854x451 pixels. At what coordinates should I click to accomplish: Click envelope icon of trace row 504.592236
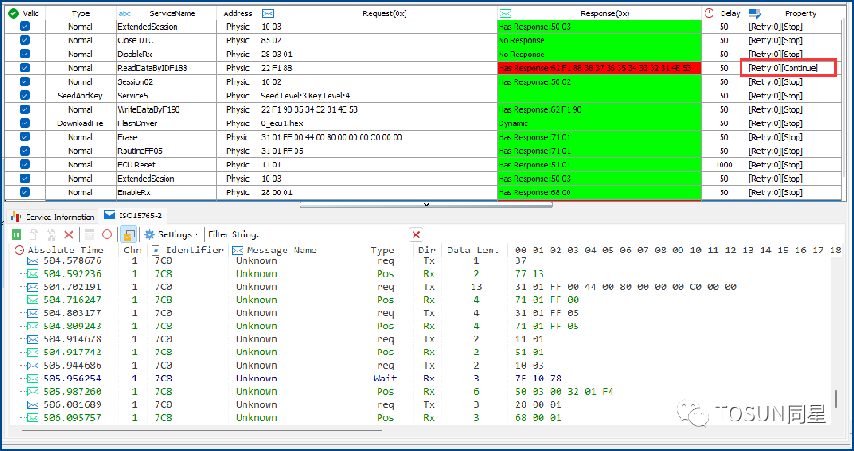pos(33,274)
